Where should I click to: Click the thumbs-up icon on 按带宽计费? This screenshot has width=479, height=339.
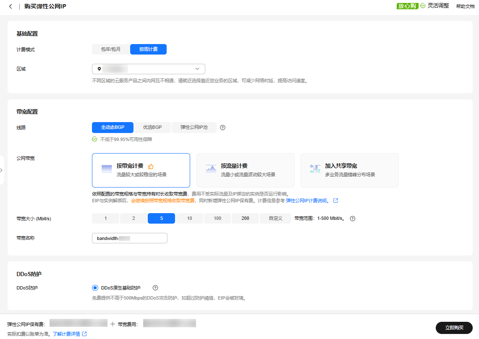coord(151,167)
